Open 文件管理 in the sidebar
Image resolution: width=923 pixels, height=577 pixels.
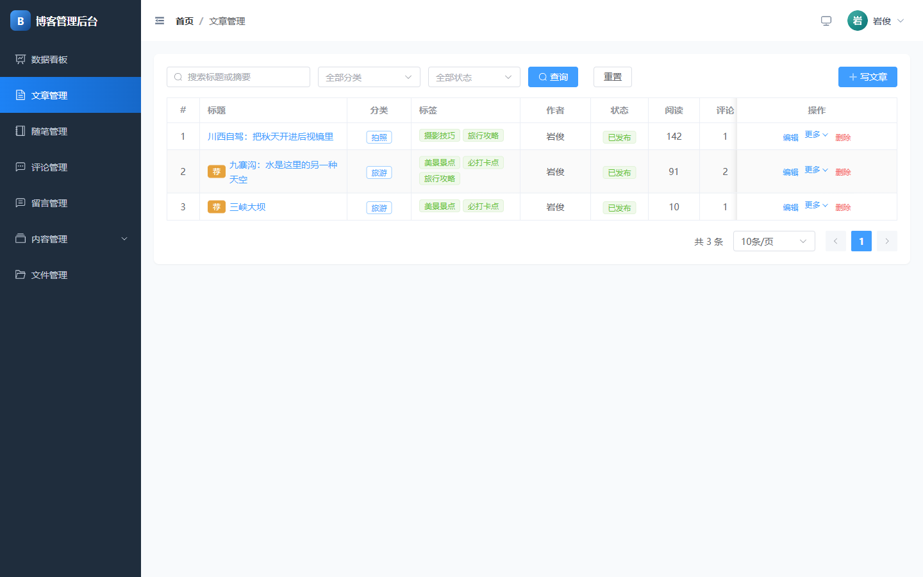[x=71, y=274]
